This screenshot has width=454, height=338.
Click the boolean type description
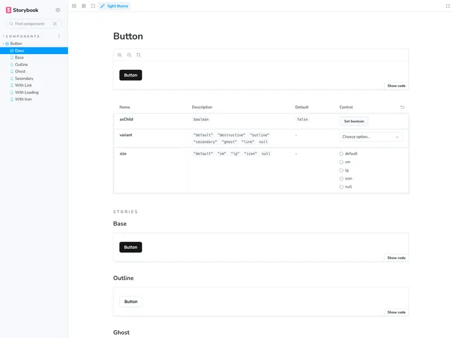[201, 119]
